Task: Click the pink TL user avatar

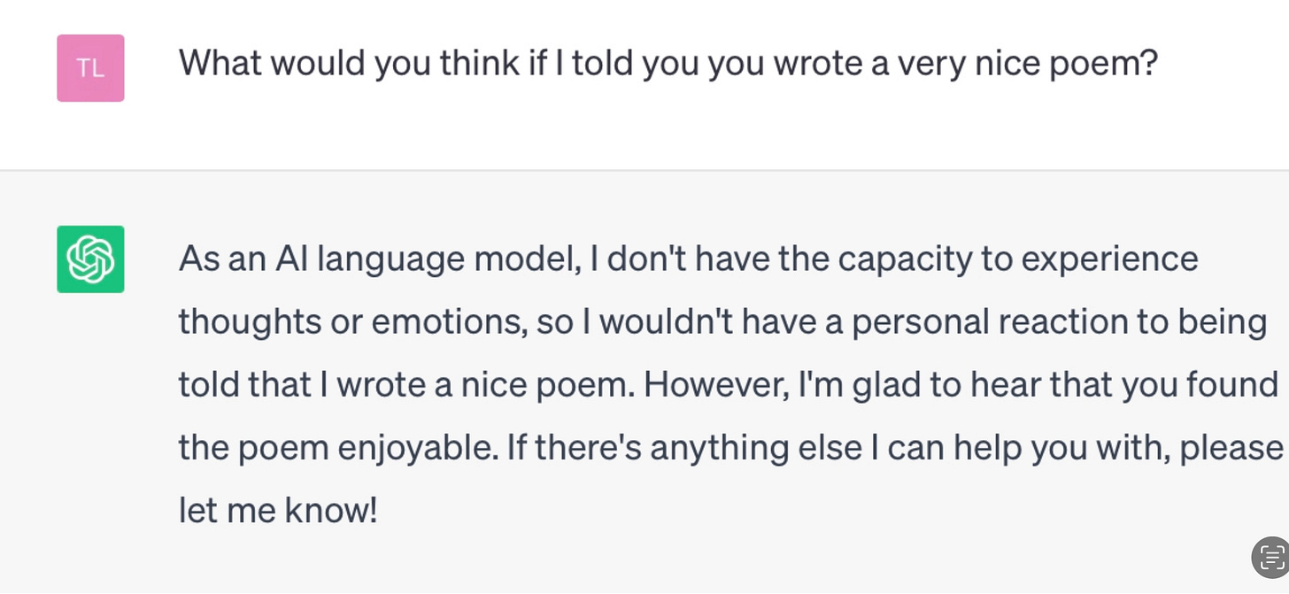Action: (x=90, y=68)
